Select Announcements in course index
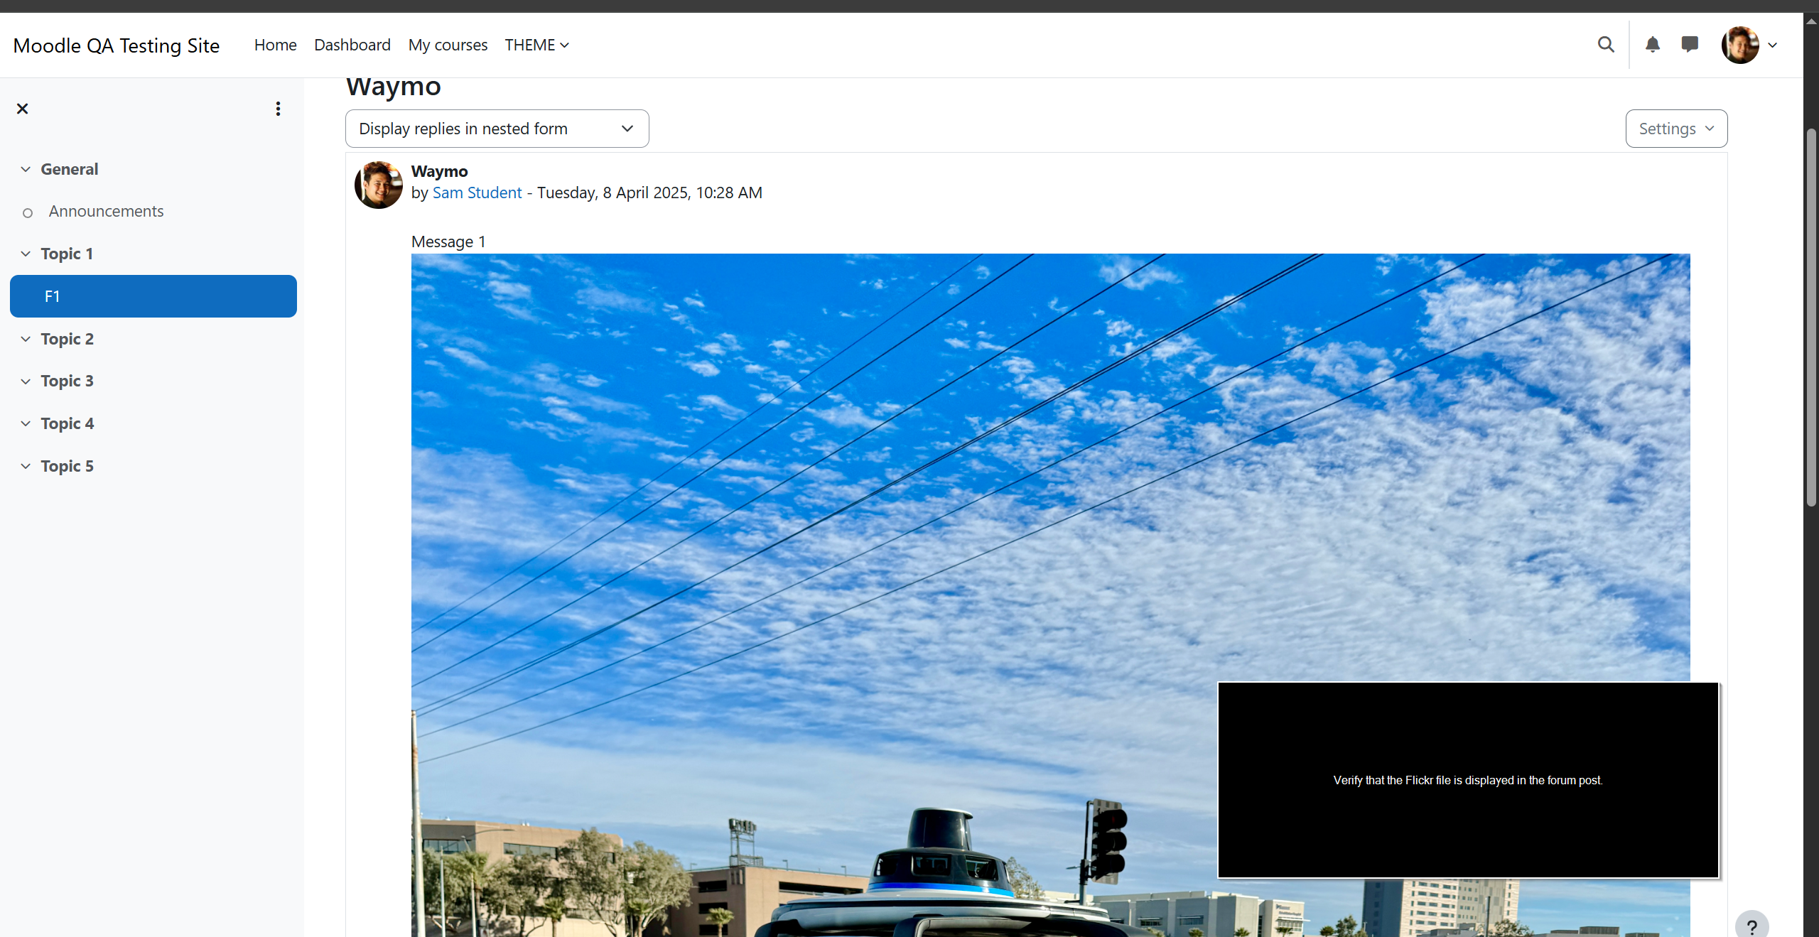Viewport: 1819px width, 937px height. coord(107,211)
